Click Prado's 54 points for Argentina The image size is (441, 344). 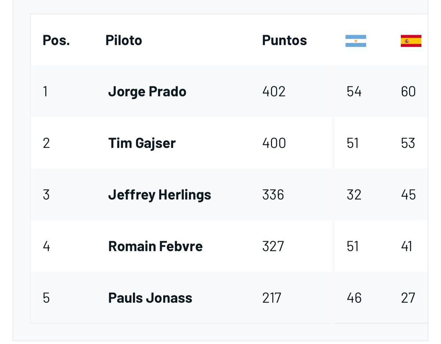[x=354, y=92]
